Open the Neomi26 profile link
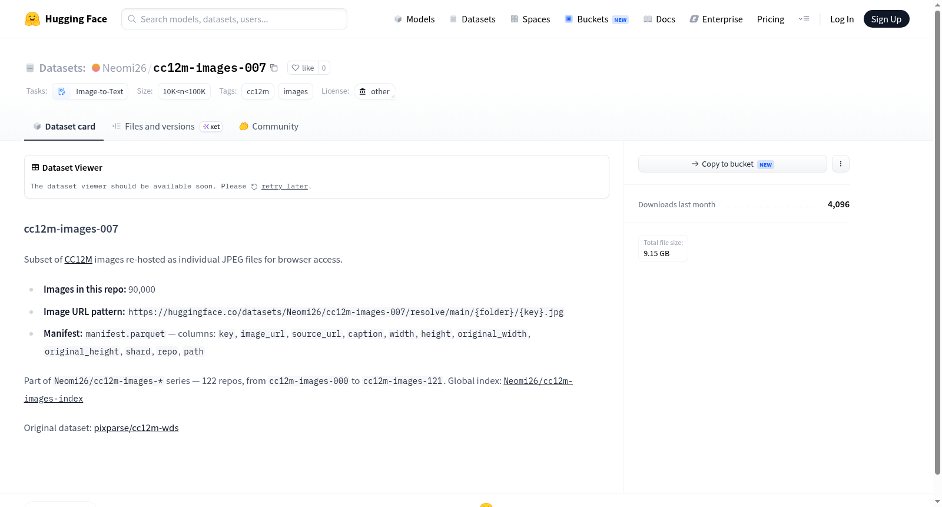 tap(124, 68)
